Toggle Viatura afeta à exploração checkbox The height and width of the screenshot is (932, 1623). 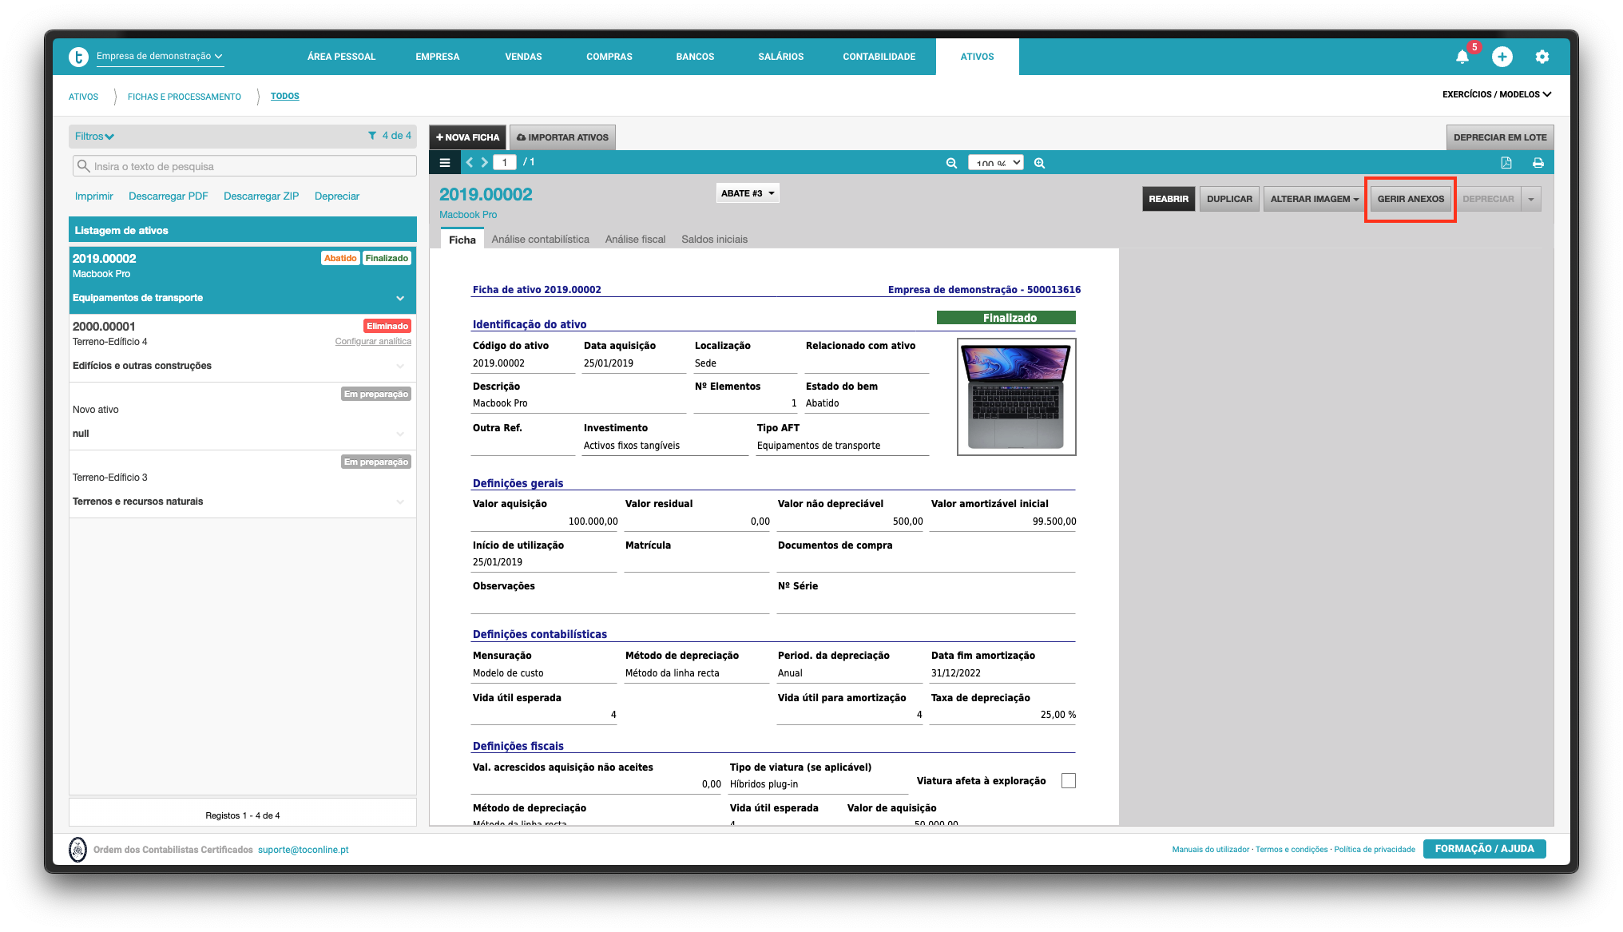[x=1068, y=780]
